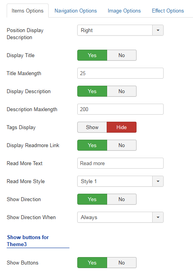Click Yes for Show Direction

pyautogui.click(x=92, y=199)
